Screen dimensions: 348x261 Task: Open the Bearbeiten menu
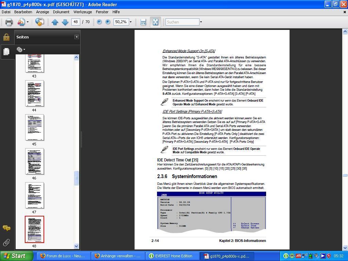pyautogui.click(x=23, y=12)
